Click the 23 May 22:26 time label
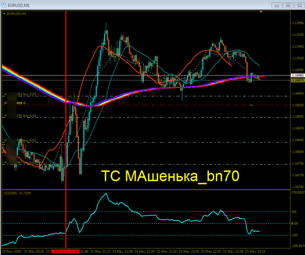Viewport: 305px width, 255px height. [x=189, y=251]
